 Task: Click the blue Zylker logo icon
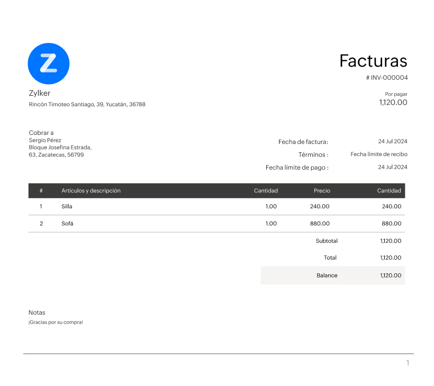[48, 63]
